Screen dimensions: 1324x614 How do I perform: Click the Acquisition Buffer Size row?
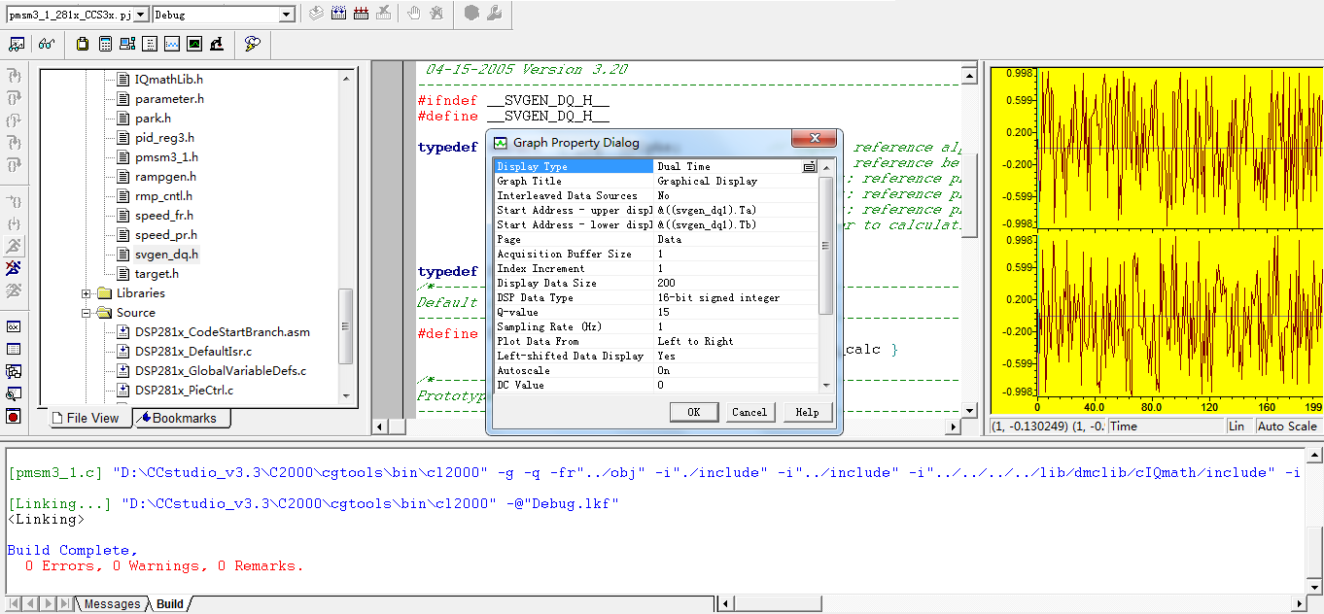(656, 254)
